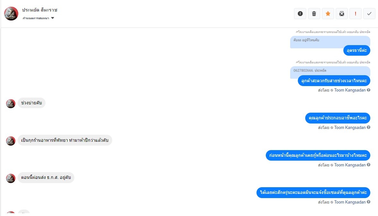378x216 pixels.
Task: Open help icon under the loan history question
Action: point(369,165)
